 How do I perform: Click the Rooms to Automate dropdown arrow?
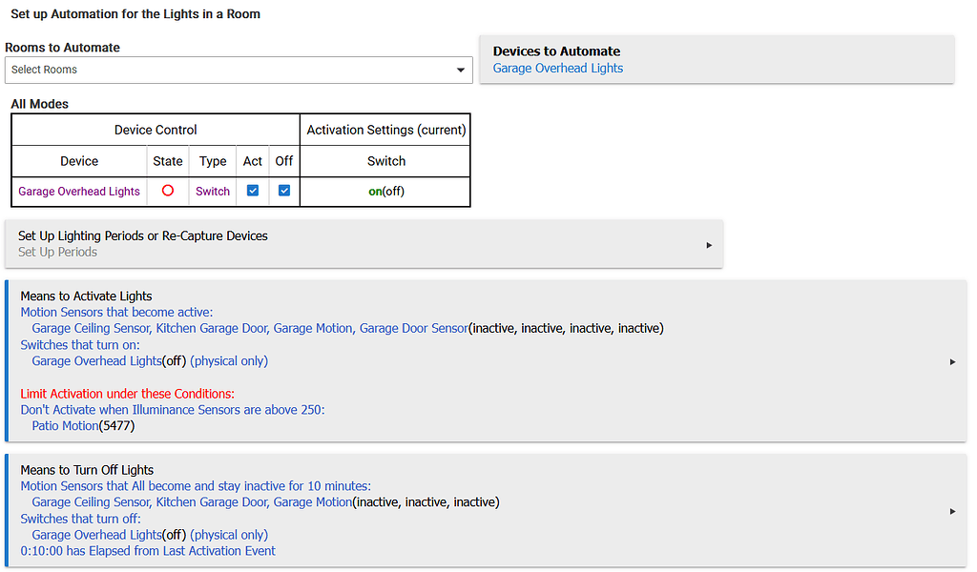point(461,70)
